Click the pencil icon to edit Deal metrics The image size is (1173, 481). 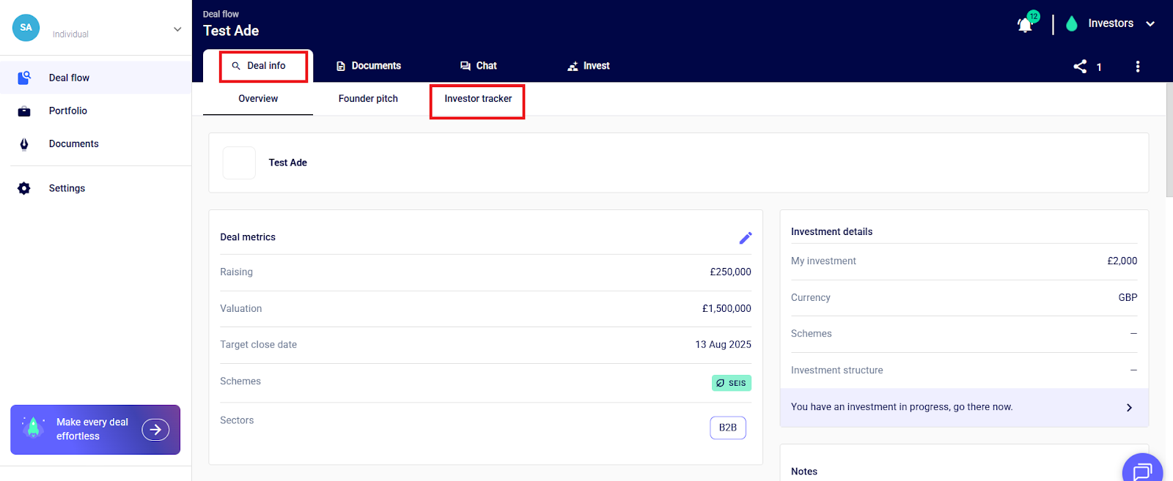[x=745, y=238]
